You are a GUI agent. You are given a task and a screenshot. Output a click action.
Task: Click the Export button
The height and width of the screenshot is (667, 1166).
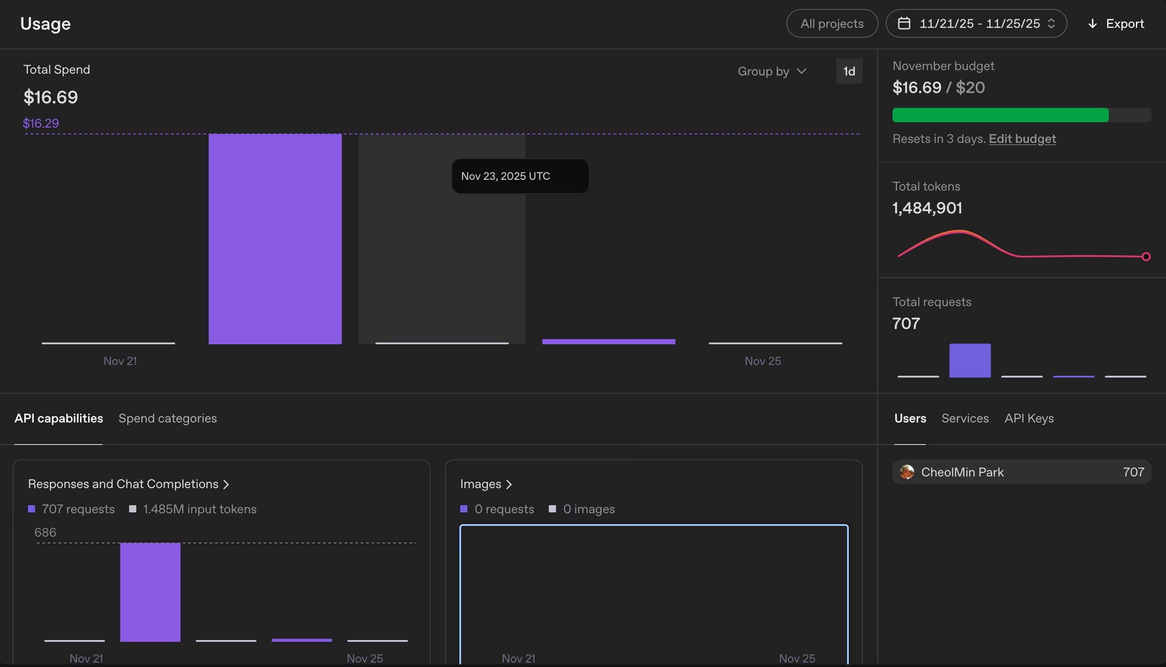pos(1116,23)
